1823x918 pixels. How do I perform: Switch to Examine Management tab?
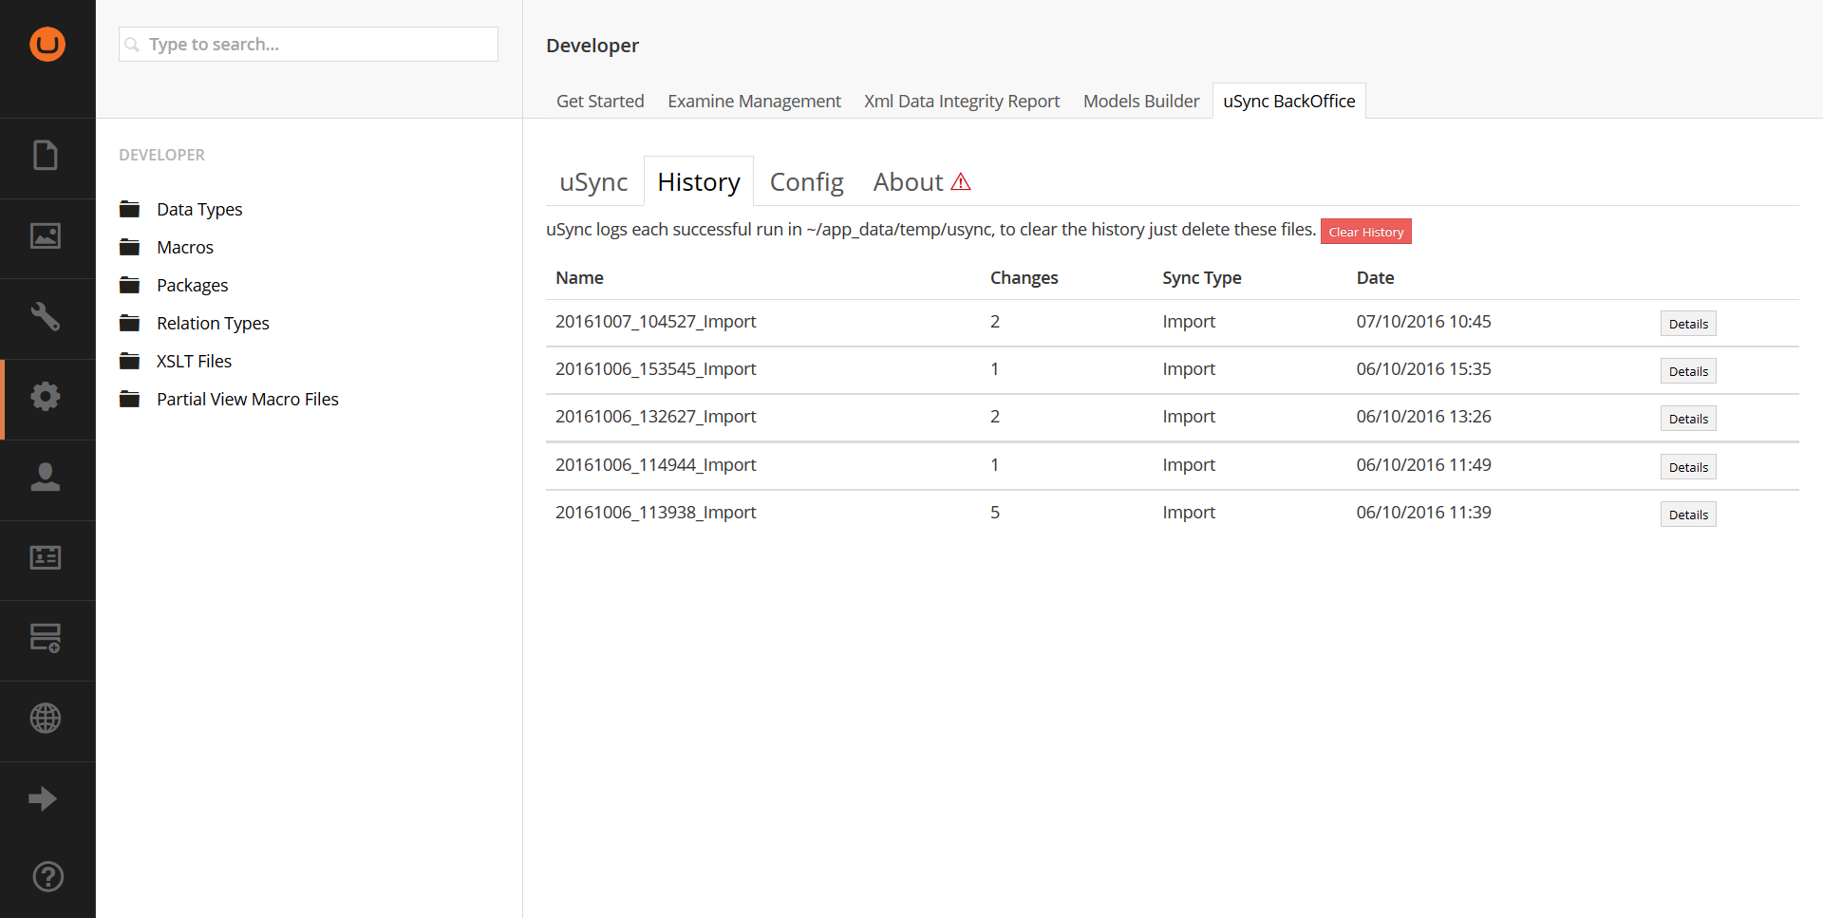pos(754,101)
